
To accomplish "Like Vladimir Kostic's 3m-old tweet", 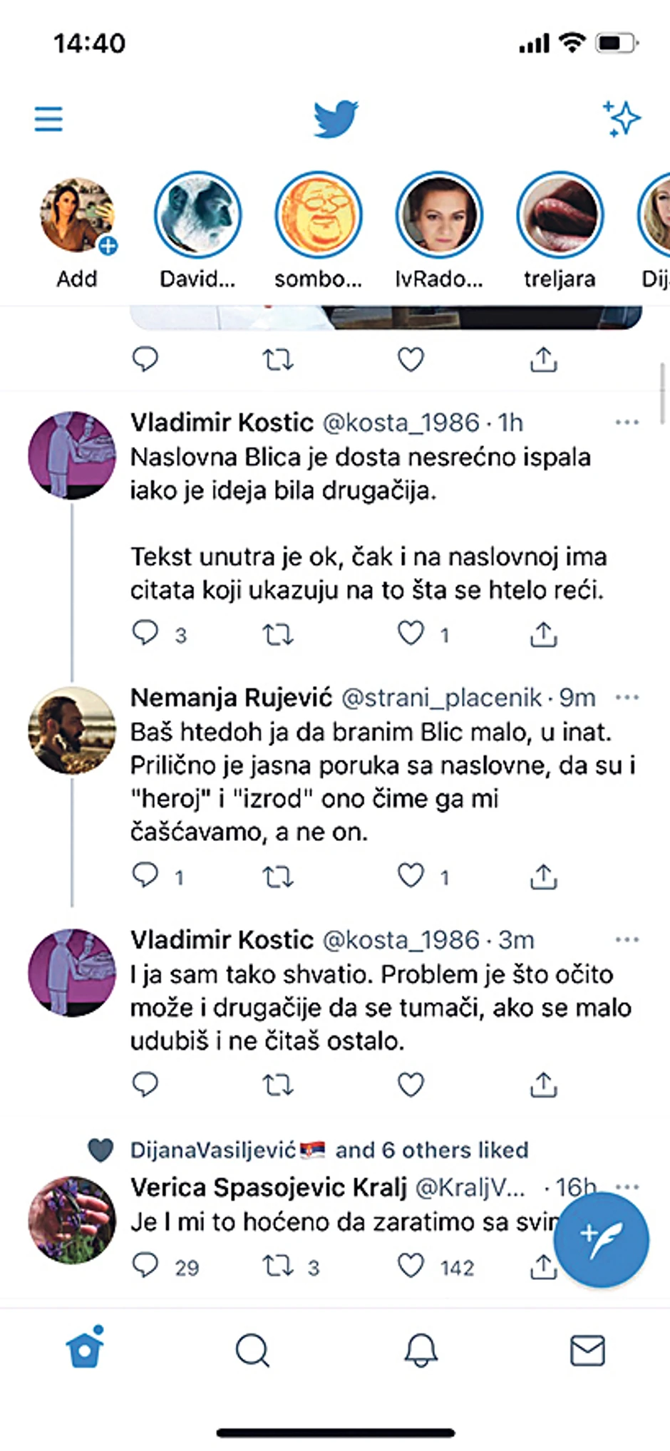I will point(411,1084).
